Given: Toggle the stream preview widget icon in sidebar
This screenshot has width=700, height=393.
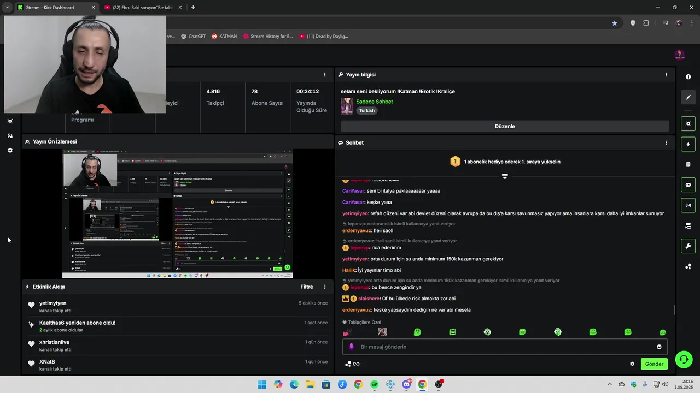Looking at the screenshot, I should coord(688,124).
